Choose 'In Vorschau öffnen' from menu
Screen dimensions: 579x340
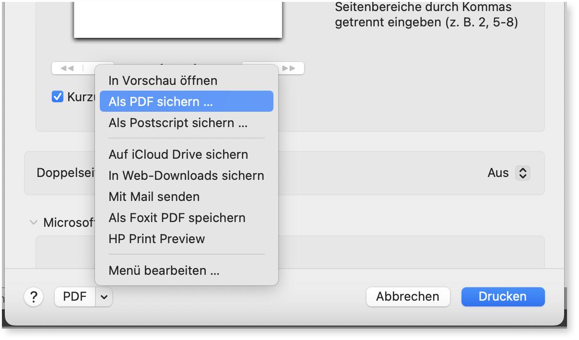click(163, 81)
